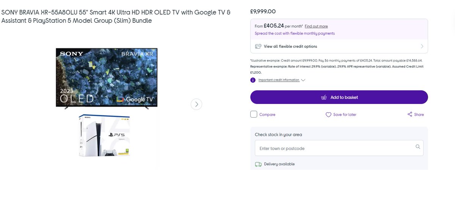Click the Share link text
455x217 pixels.
click(419, 115)
